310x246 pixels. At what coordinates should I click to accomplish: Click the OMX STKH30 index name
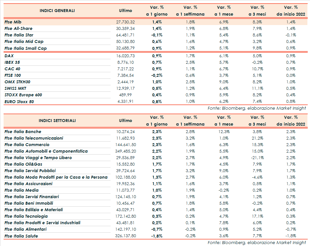[x=17, y=82]
